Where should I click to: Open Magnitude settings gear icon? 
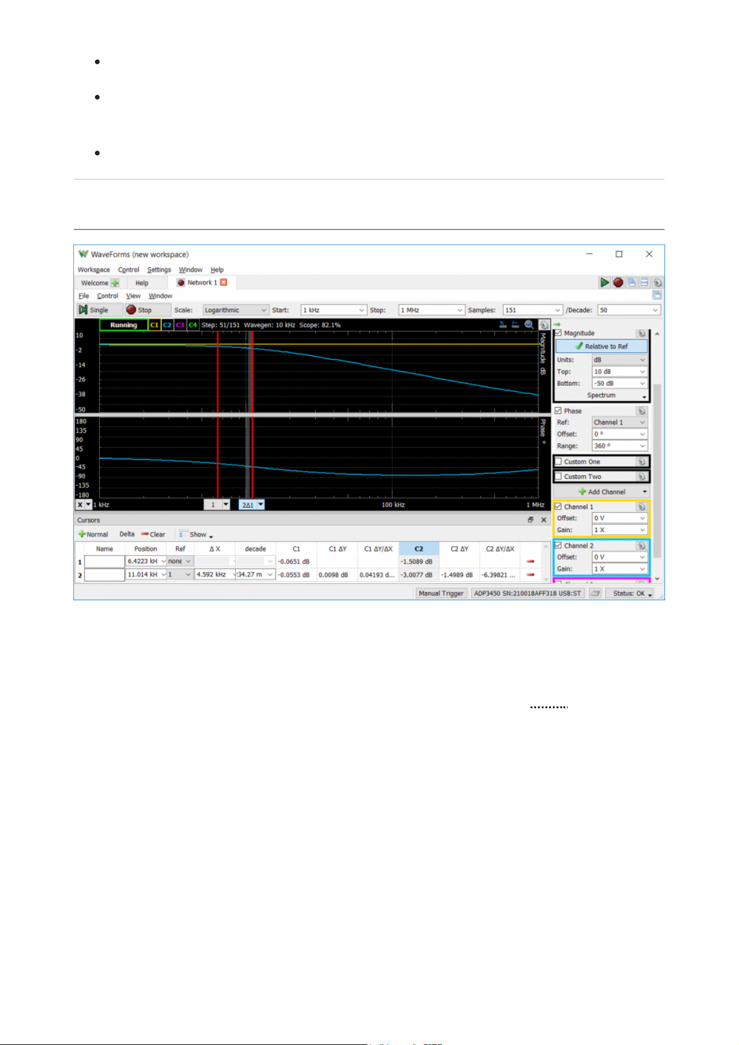(x=642, y=333)
